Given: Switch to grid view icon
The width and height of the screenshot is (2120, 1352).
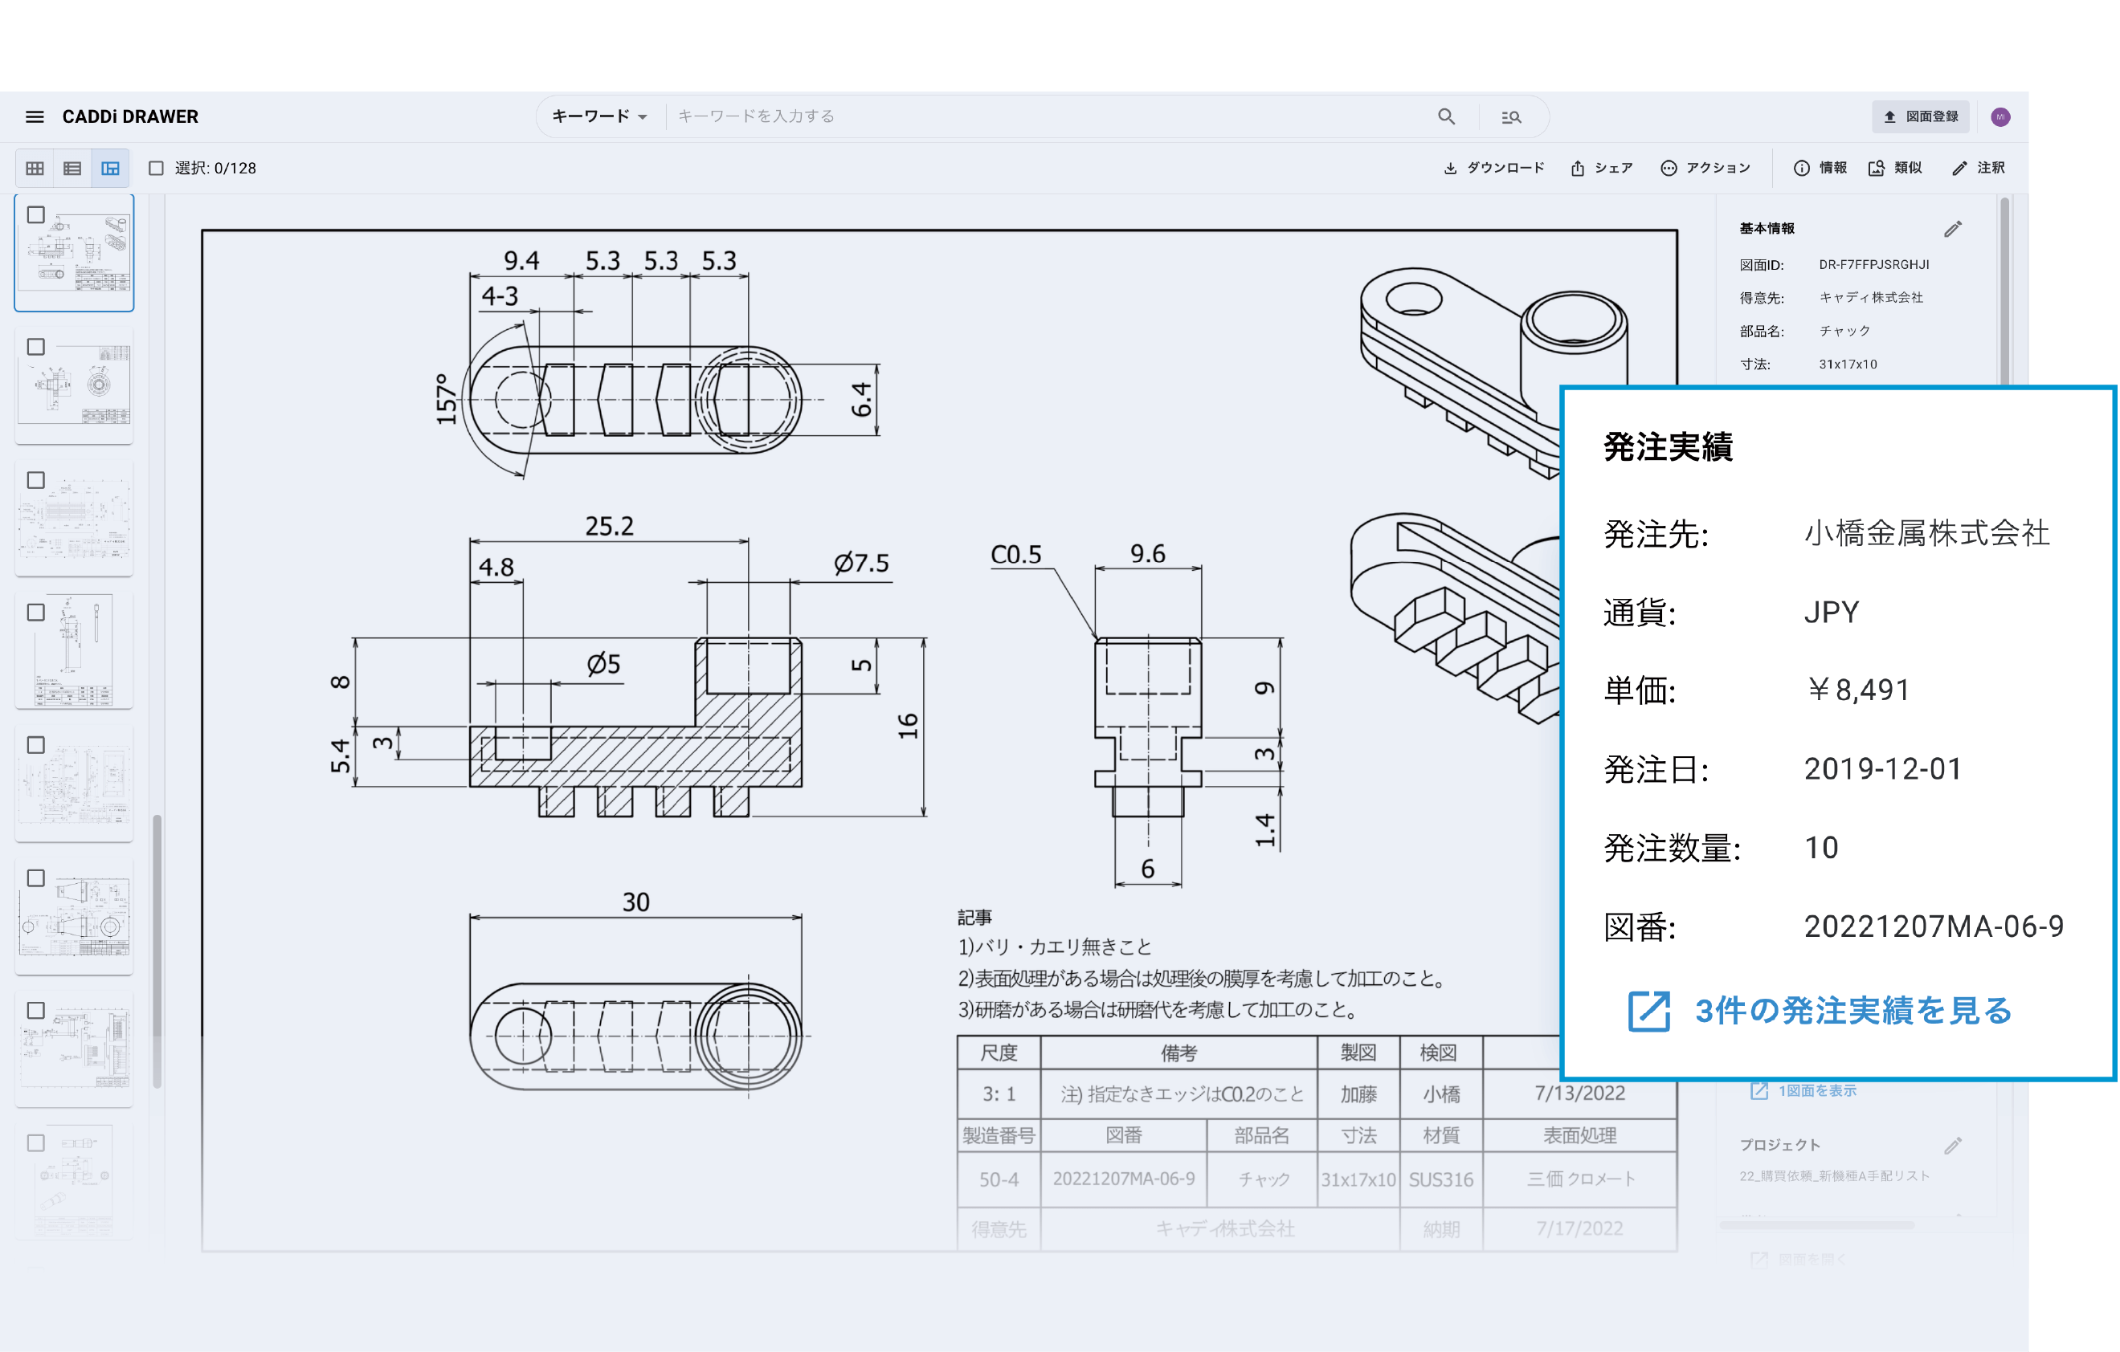Looking at the screenshot, I should [35, 168].
